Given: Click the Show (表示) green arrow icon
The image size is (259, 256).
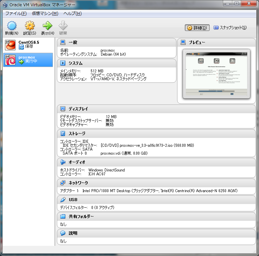Looking at the screenshot, I should tap(47, 26).
